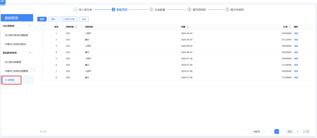Check the box for row 7 CNY

pyautogui.click(x=43, y=71)
